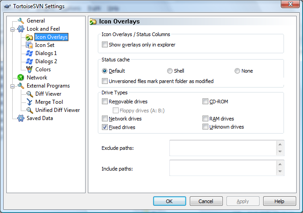Click the Look and Feel gear icon

21,29
